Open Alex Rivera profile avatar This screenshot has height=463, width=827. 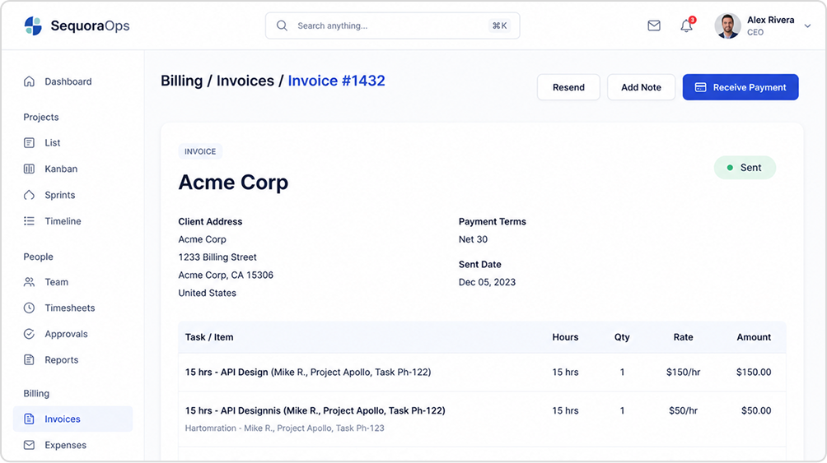(x=728, y=25)
